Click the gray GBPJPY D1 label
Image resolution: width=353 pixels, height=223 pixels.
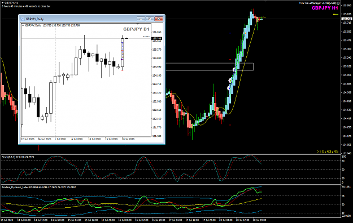pos(136,29)
